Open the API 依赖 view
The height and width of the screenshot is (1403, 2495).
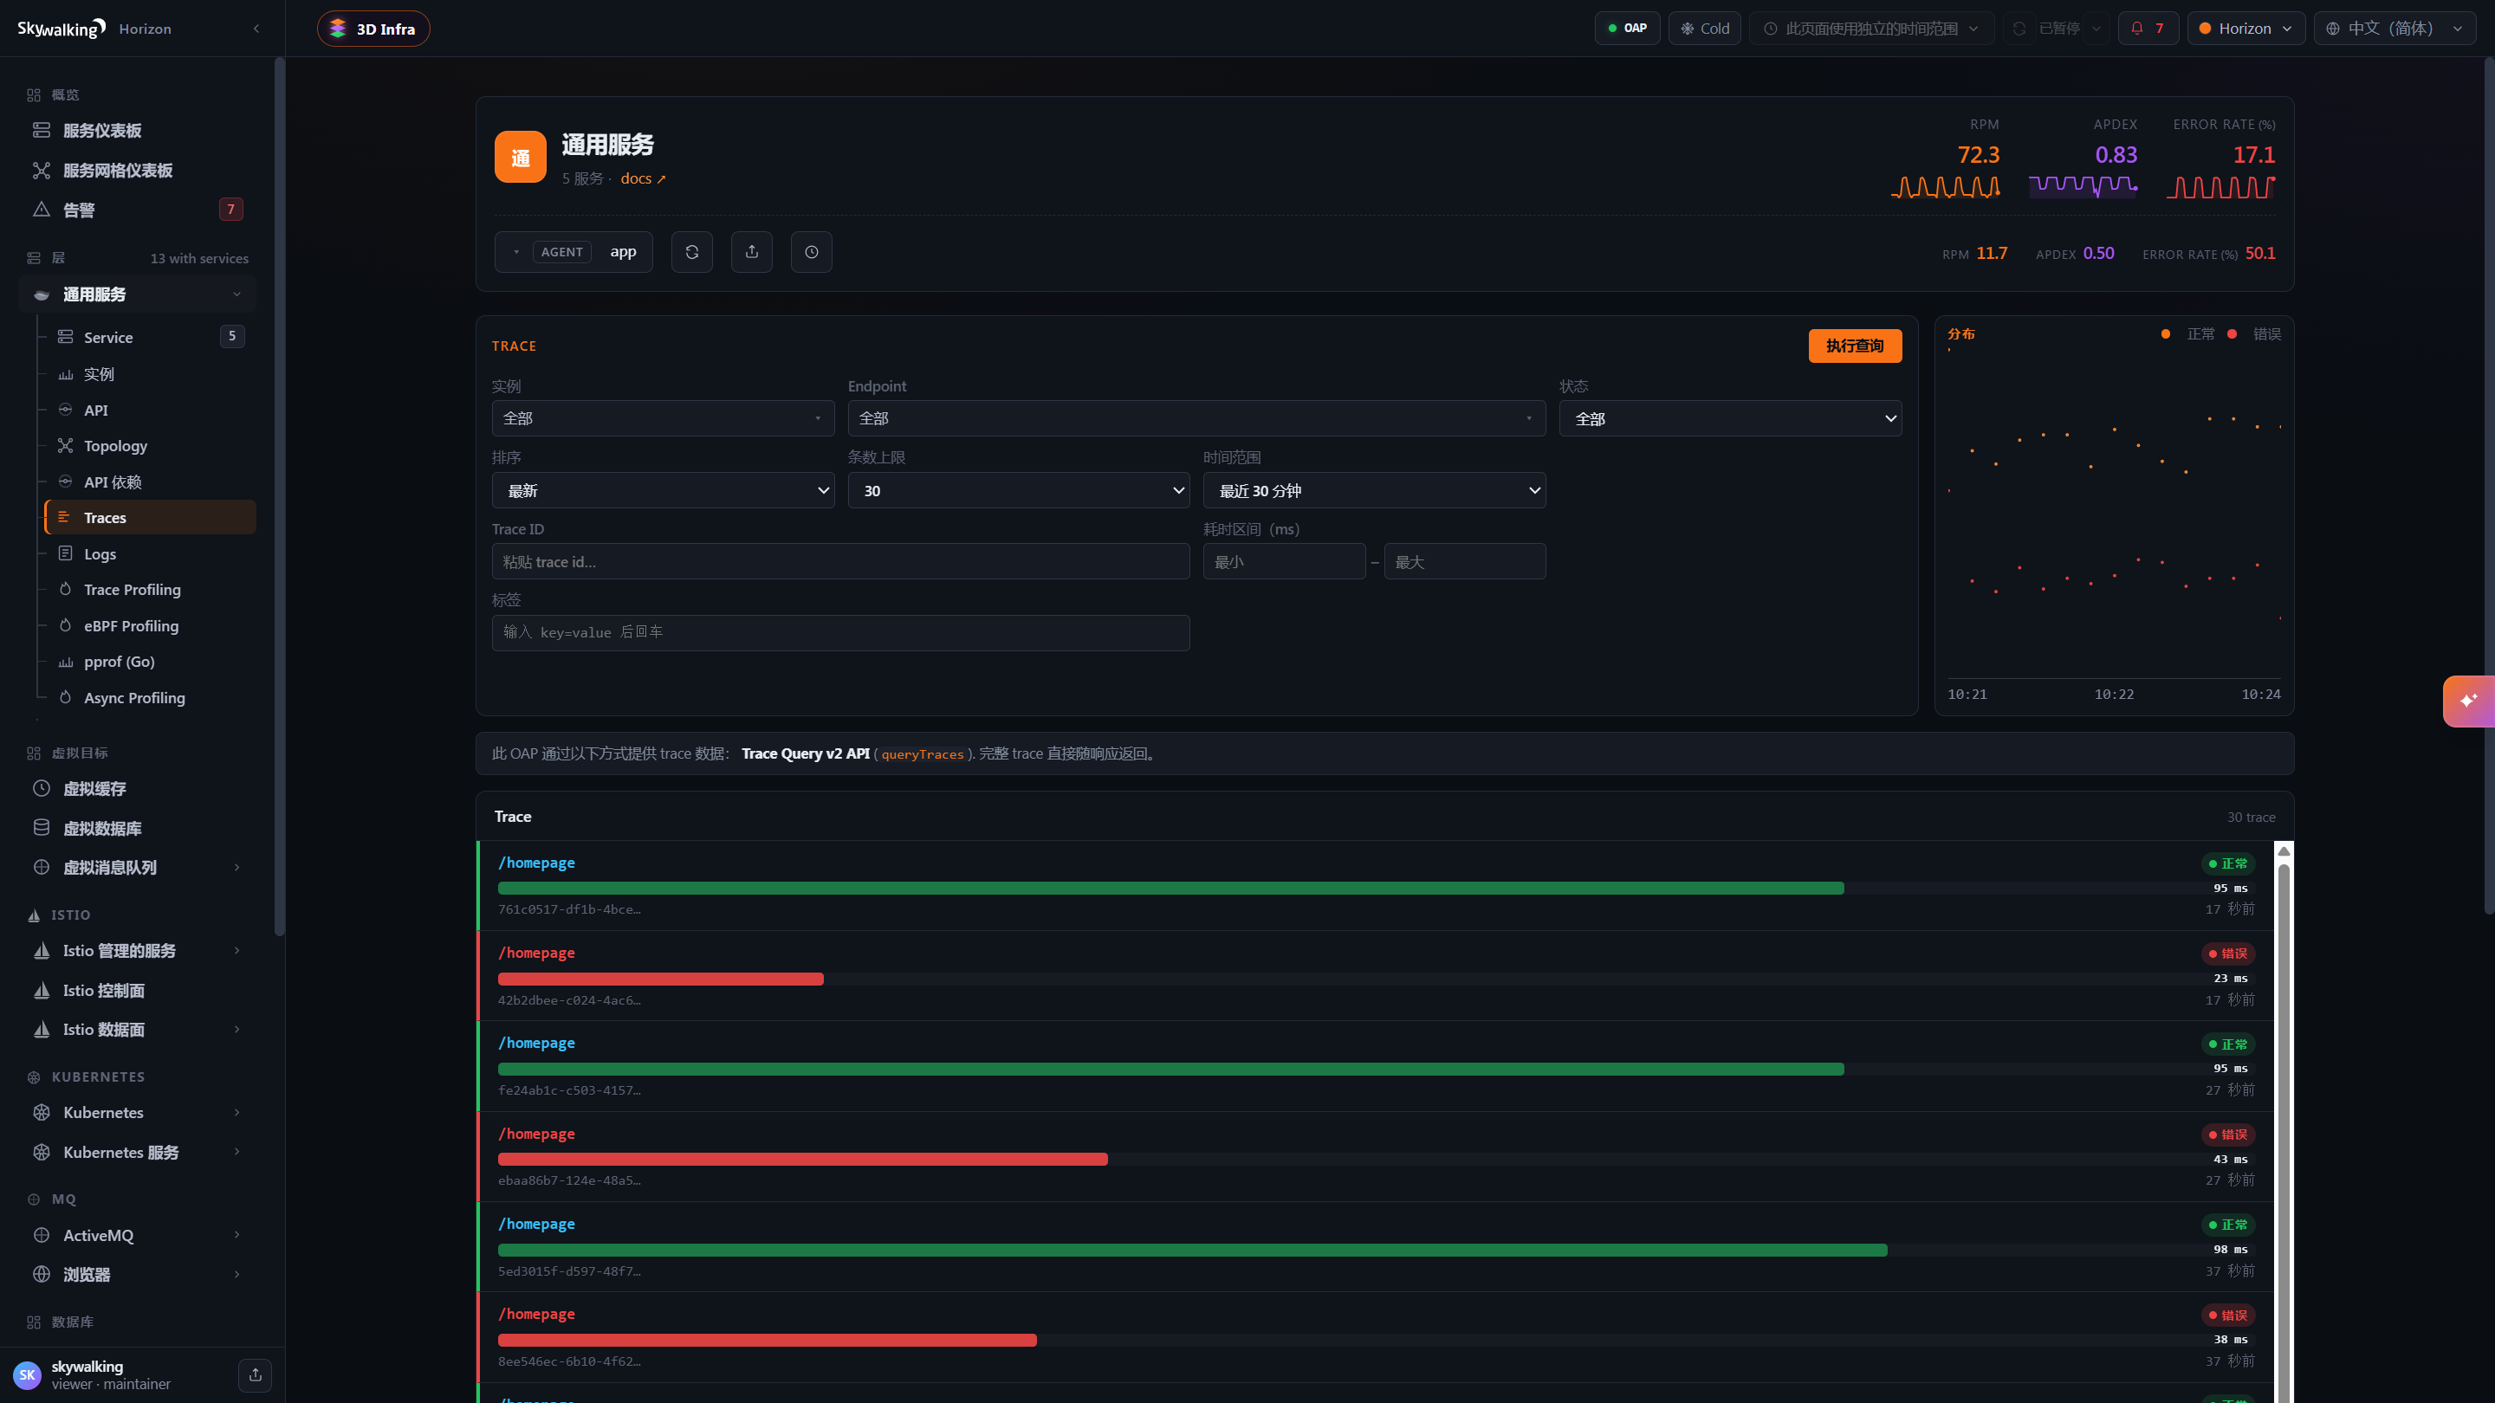coord(150,482)
